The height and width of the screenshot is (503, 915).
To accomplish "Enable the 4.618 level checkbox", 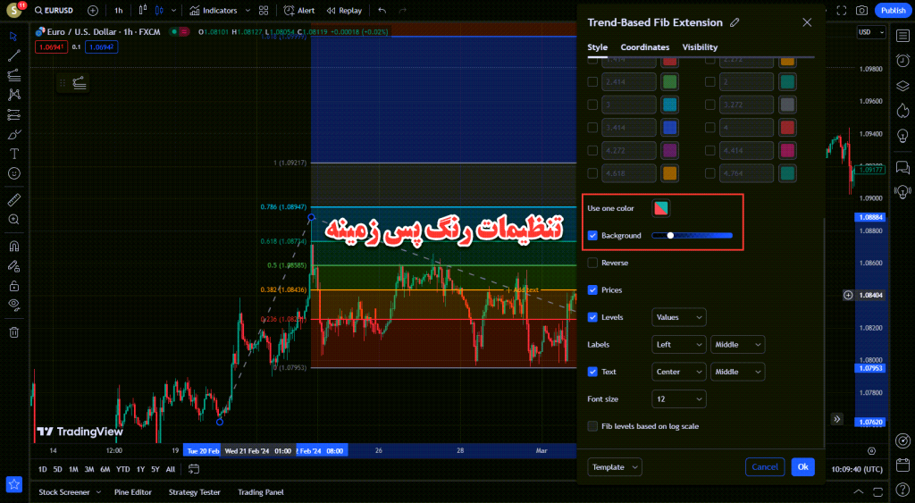I will 592,173.
